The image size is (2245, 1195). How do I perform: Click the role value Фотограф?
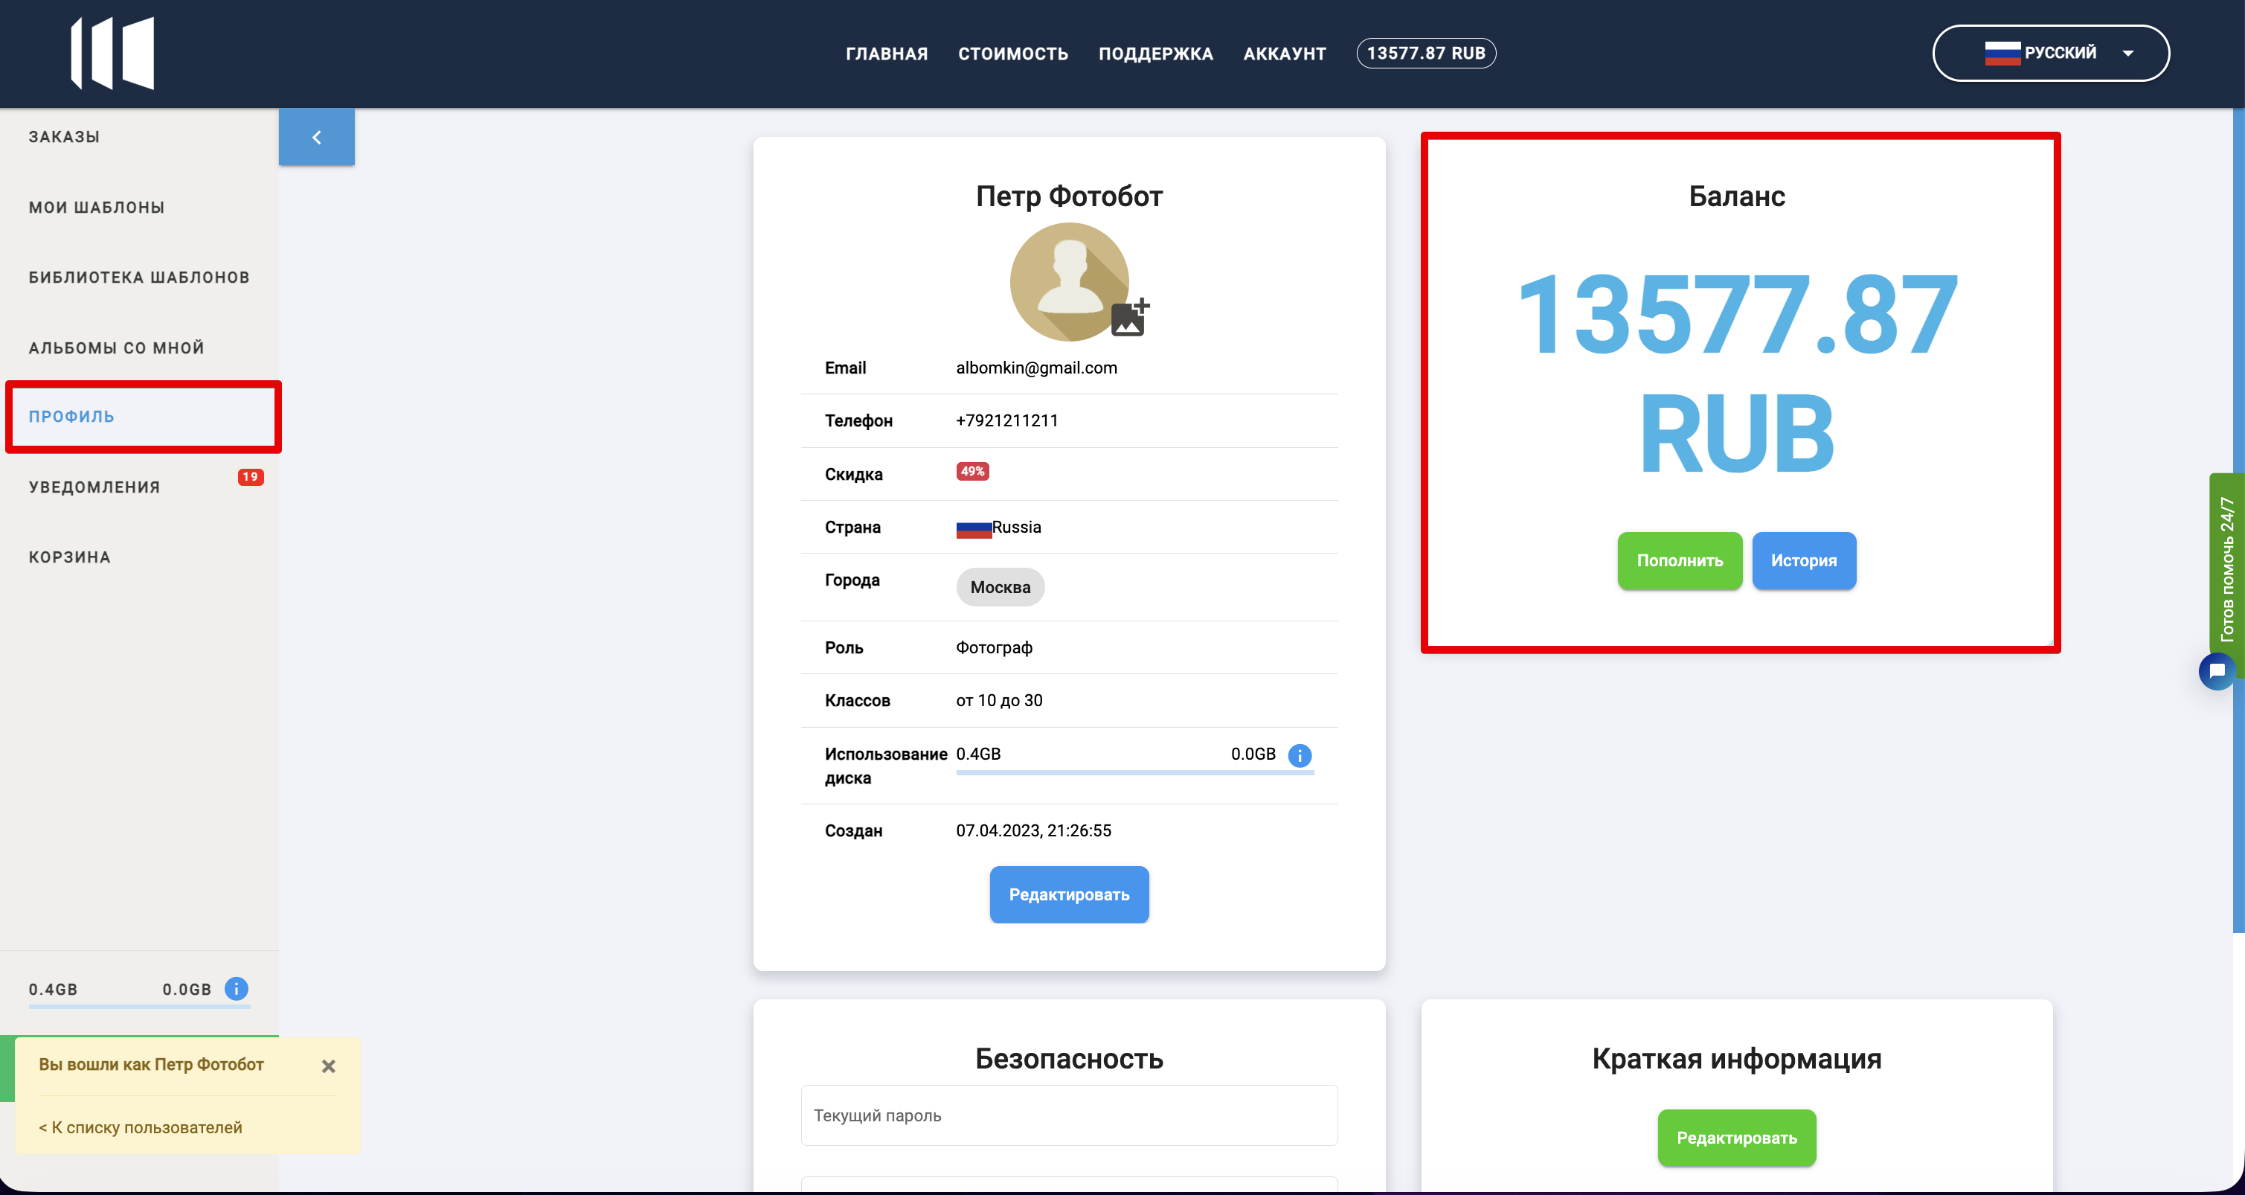point(995,647)
